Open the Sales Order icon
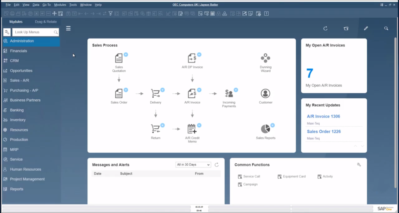The width and height of the screenshot is (399, 213). 119,93
